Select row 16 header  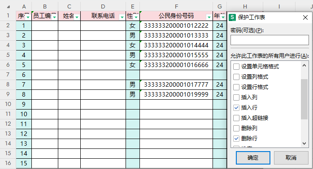point(8,163)
